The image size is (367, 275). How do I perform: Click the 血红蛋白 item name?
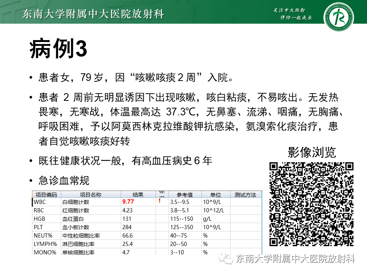(x=73, y=219)
